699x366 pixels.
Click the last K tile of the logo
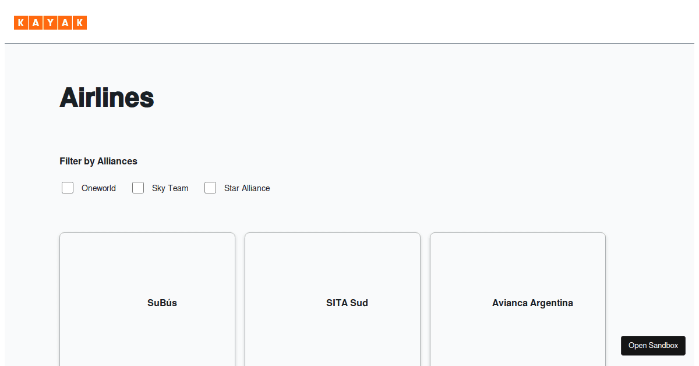(x=80, y=23)
